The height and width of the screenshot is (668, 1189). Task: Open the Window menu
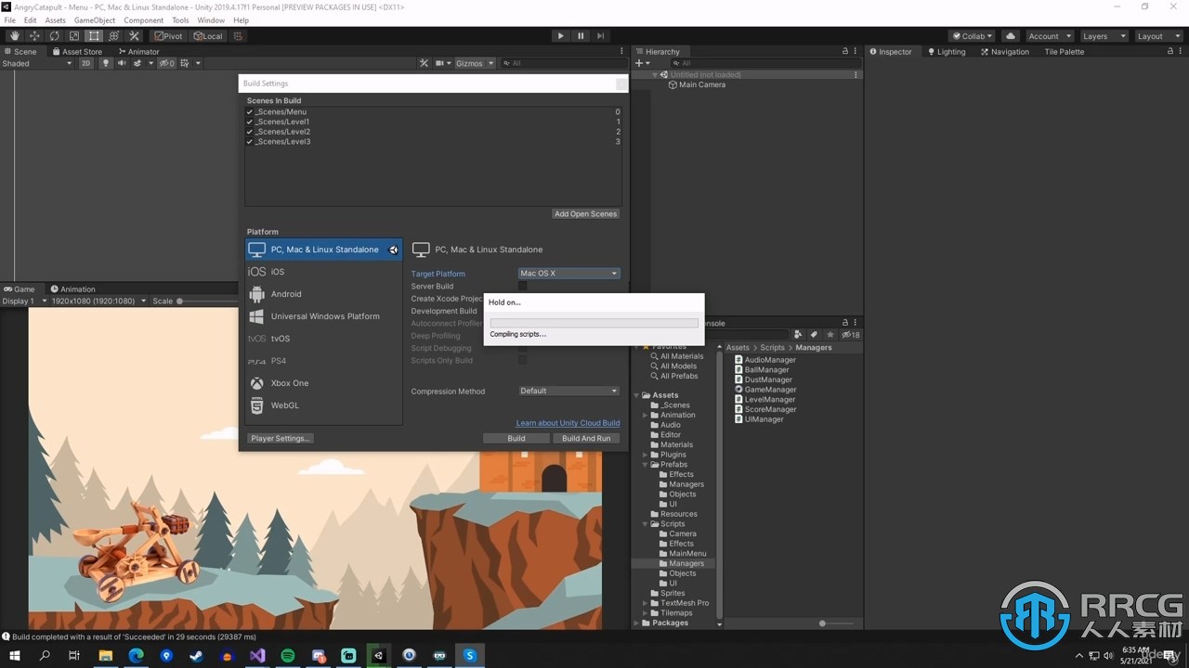(x=211, y=19)
